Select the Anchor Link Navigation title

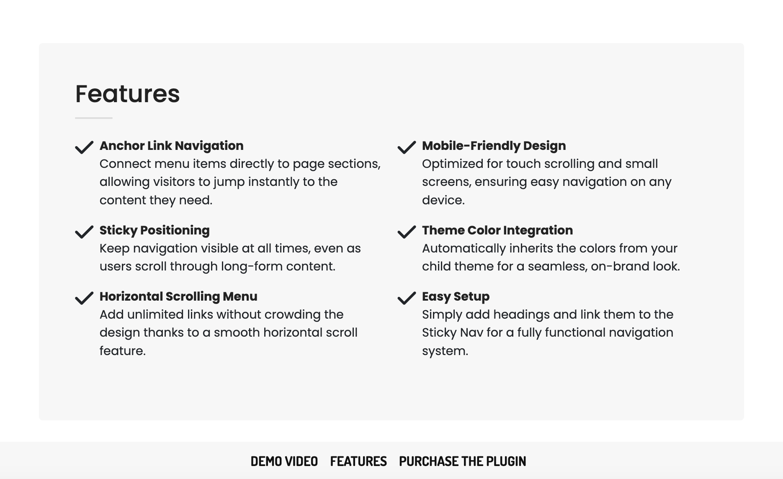171,146
